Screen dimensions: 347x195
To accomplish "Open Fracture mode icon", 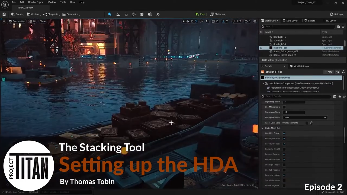I will pos(142,14).
